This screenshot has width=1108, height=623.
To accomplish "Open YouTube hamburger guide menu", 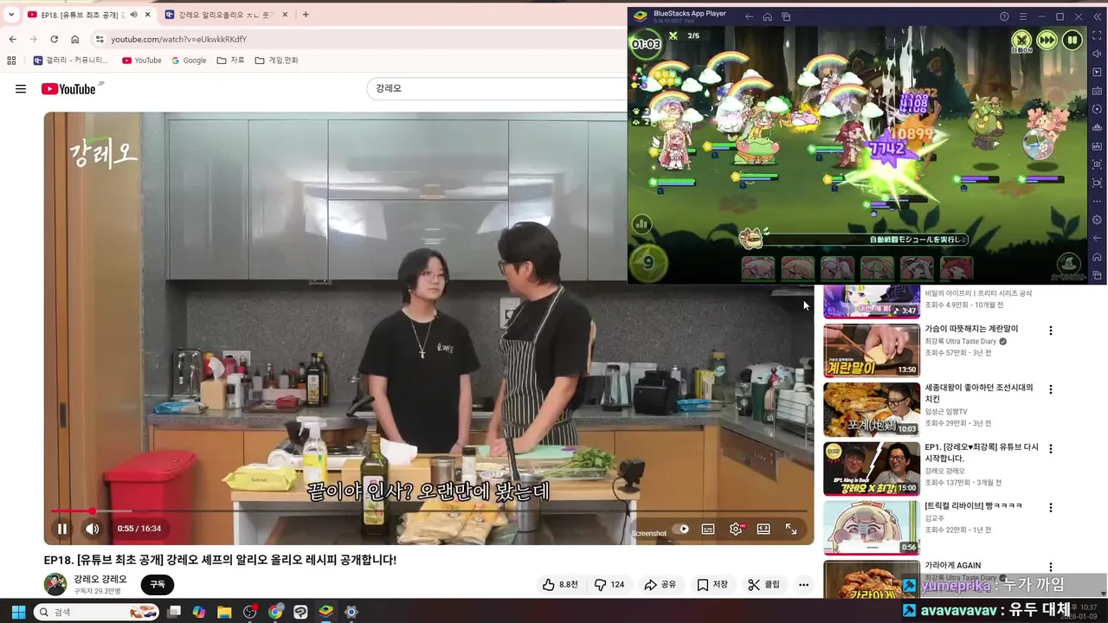I will coord(21,88).
